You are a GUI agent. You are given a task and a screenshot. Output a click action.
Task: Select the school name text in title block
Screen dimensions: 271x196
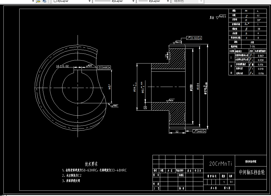click(251, 162)
